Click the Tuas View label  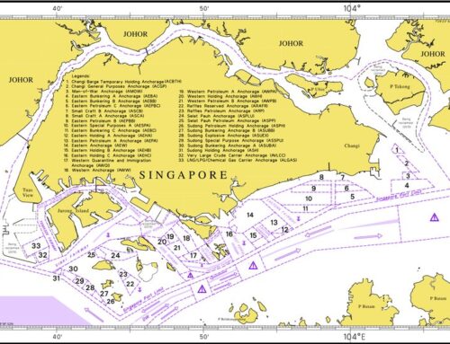(x=28, y=192)
